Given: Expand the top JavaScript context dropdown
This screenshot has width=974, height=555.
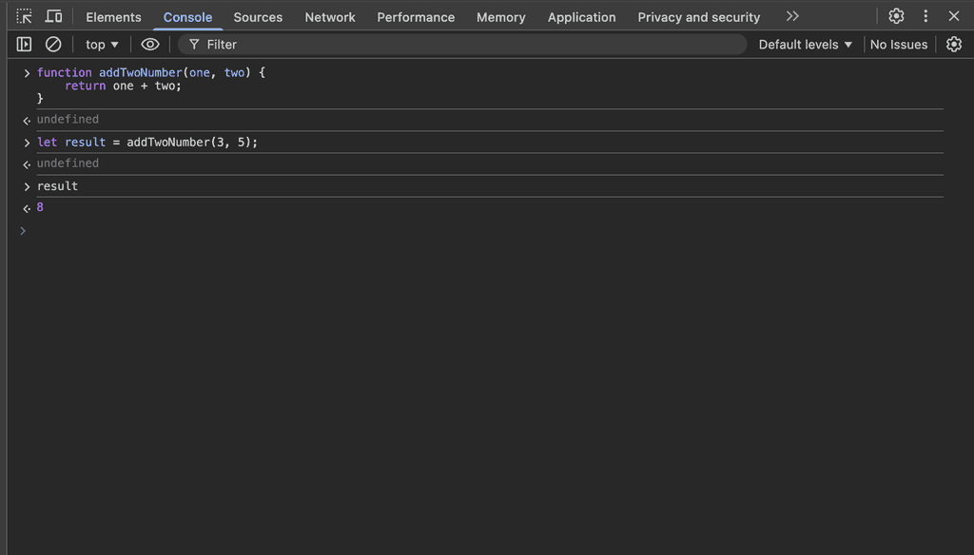Looking at the screenshot, I should point(102,45).
